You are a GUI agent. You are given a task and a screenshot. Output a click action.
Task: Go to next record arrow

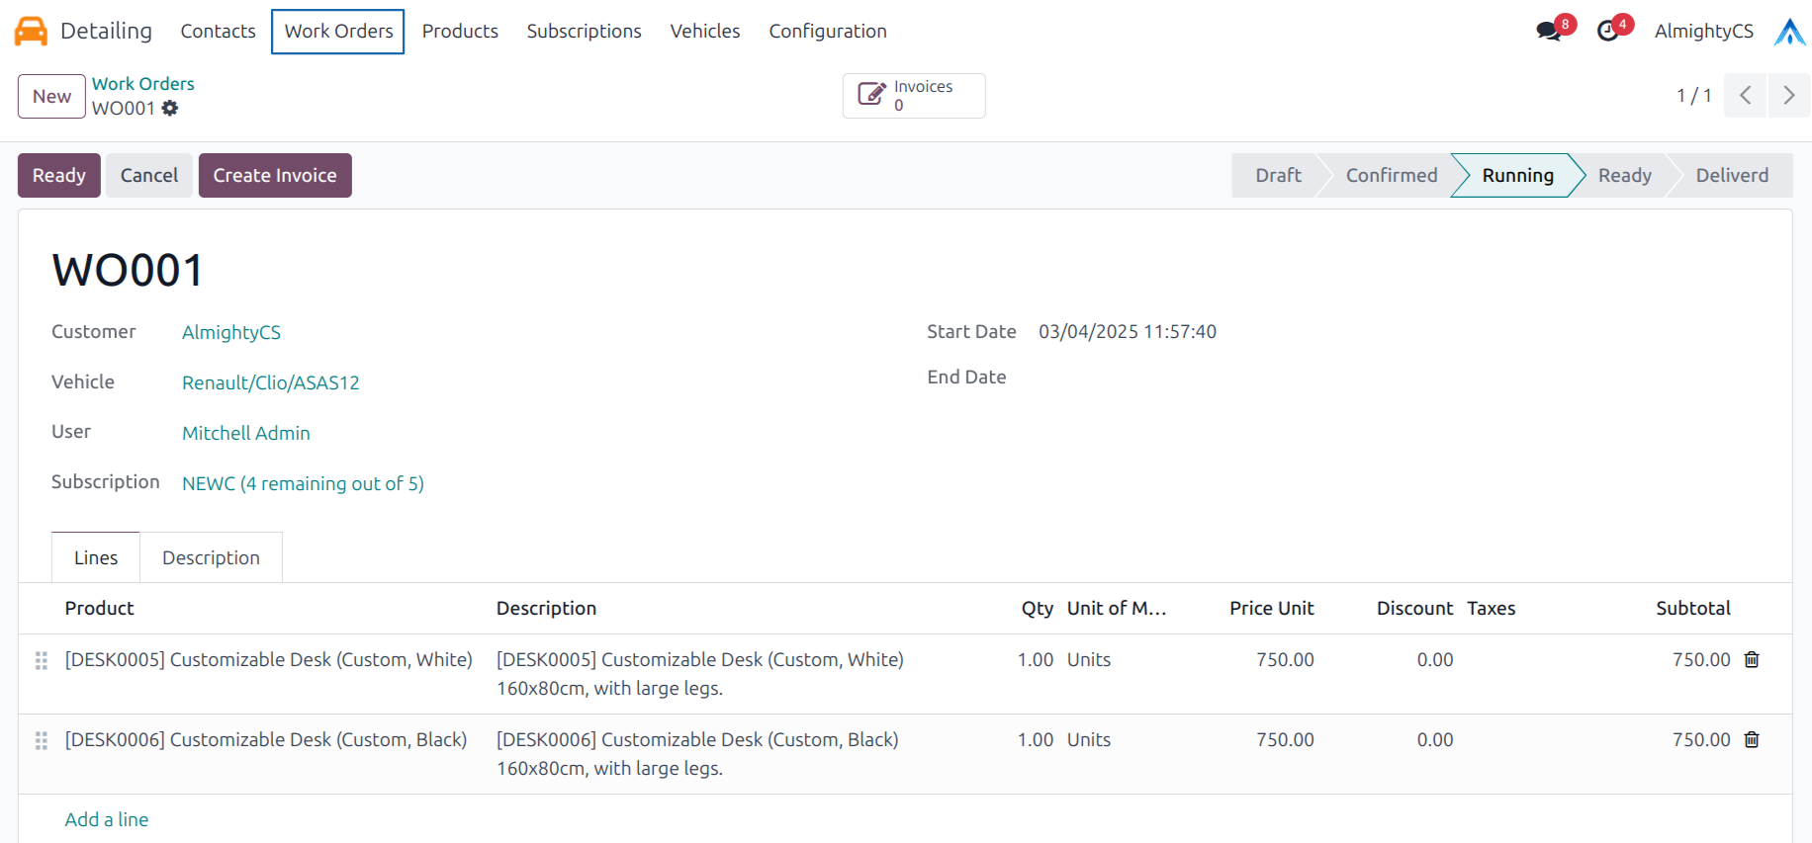click(1788, 96)
